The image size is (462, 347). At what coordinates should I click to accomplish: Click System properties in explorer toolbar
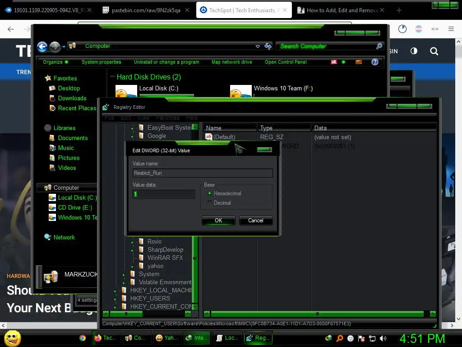click(x=102, y=62)
